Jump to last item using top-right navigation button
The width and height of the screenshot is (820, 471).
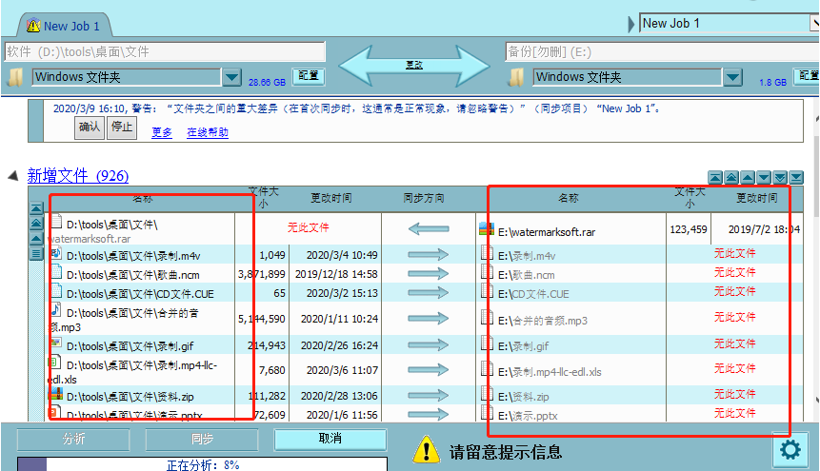click(x=796, y=178)
